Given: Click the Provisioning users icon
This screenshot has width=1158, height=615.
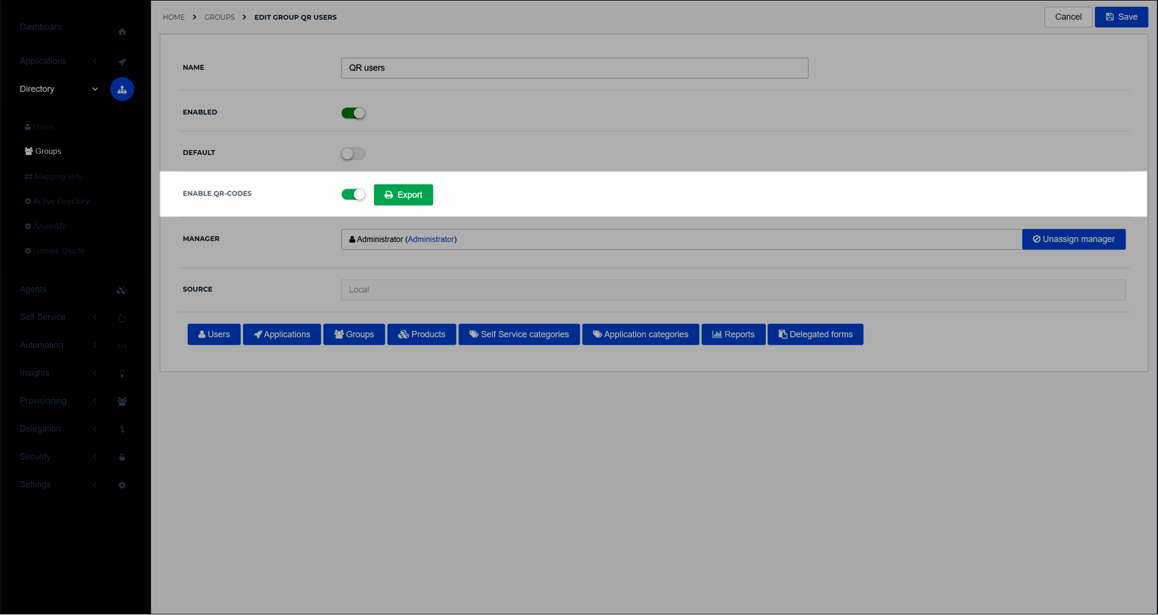Looking at the screenshot, I should [122, 401].
